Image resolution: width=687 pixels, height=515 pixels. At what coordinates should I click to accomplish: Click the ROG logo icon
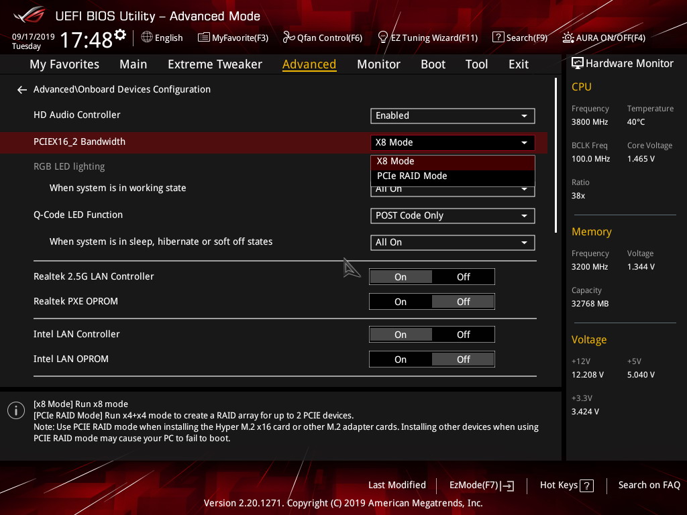click(x=30, y=15)
